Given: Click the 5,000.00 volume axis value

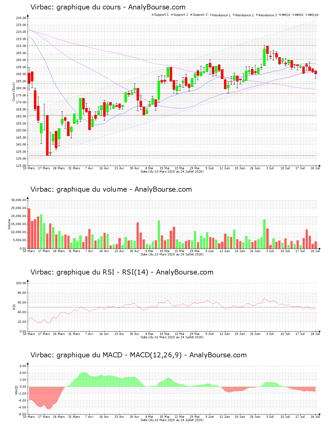Looking at the screenshot, I should [x=19, y=240].
